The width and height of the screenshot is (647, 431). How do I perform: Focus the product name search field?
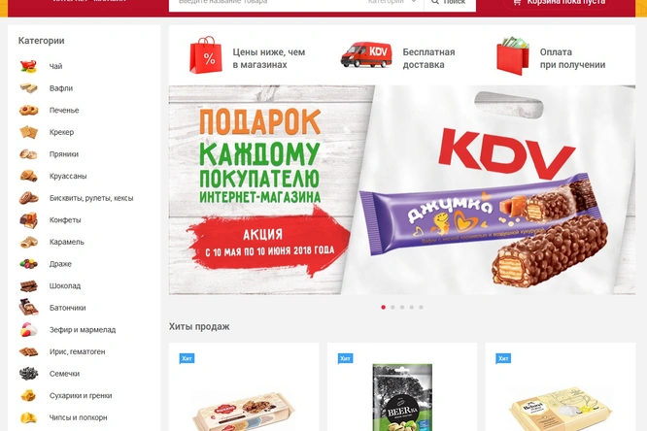[x=266, y=3]
